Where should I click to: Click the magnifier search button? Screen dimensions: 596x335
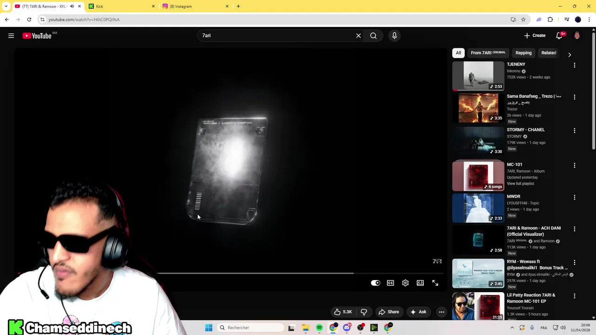(373, 36)
